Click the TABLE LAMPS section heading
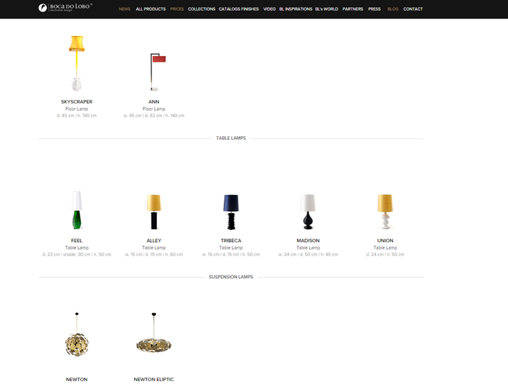This screenshot has width=508, height=384. tap(231, 138)
